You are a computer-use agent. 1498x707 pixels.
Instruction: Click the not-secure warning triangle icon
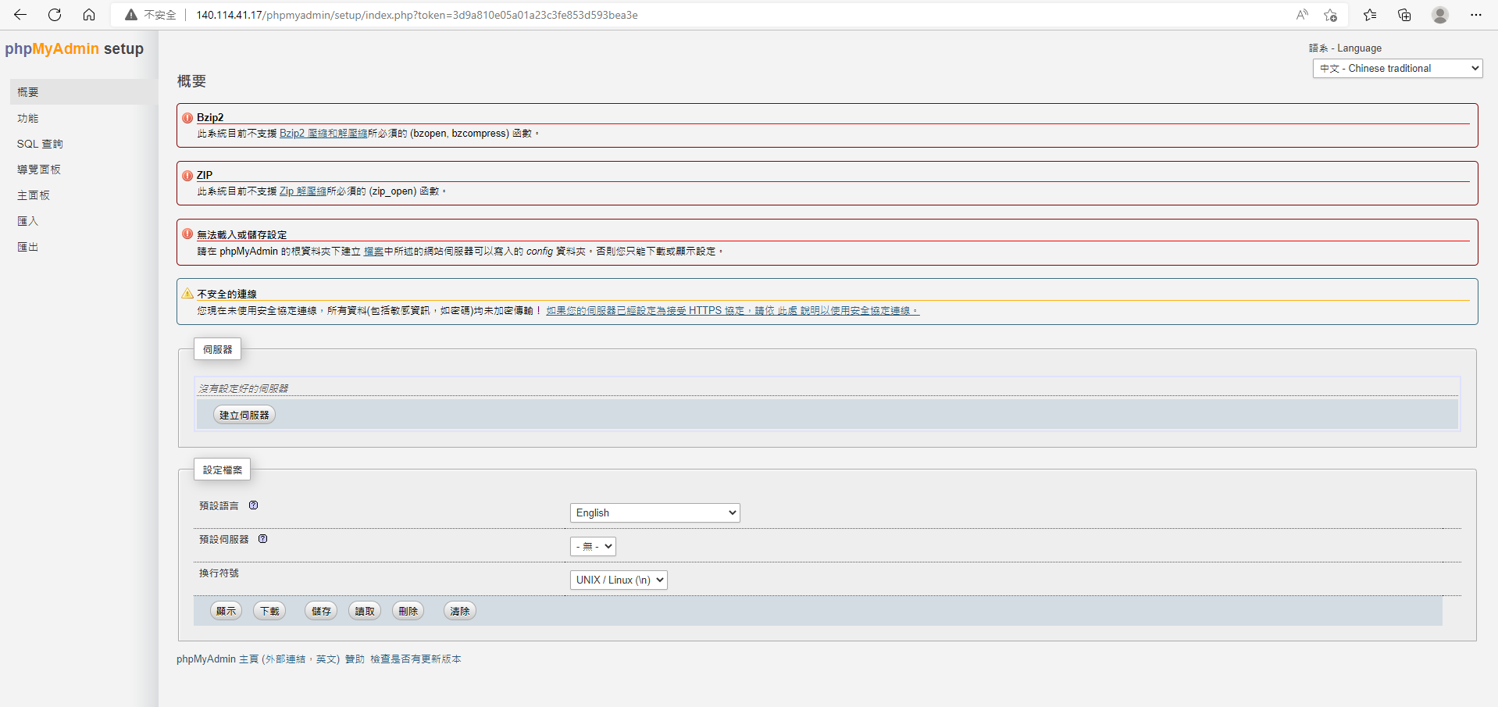(131, 15)
